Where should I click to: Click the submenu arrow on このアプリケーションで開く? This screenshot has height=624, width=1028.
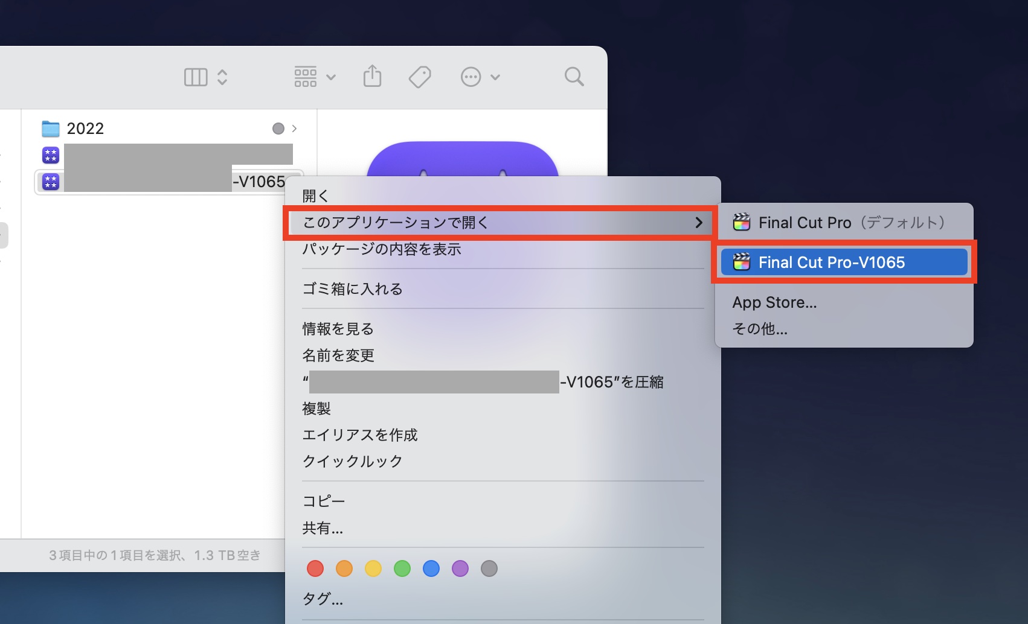699,223
